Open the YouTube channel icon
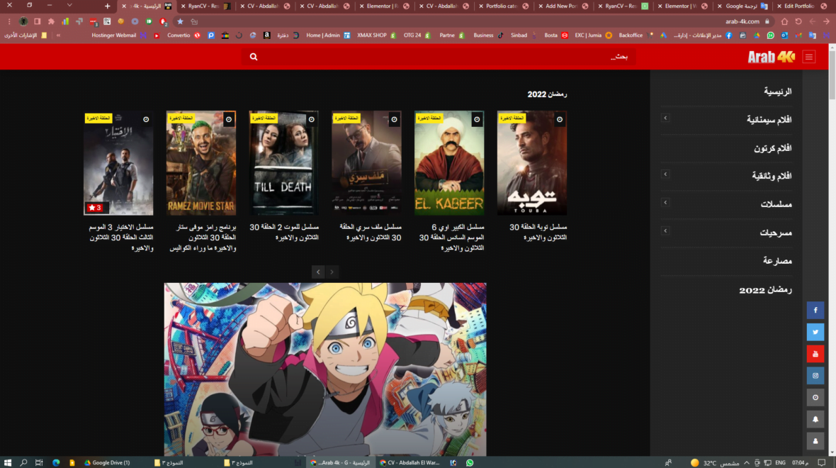Screen dimensions: 836x468 pyautogui.click(x=815, y=354)
